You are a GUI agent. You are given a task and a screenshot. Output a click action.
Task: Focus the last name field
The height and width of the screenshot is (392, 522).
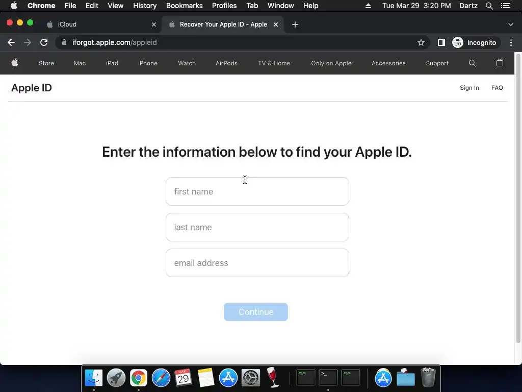tap(257, 227)
